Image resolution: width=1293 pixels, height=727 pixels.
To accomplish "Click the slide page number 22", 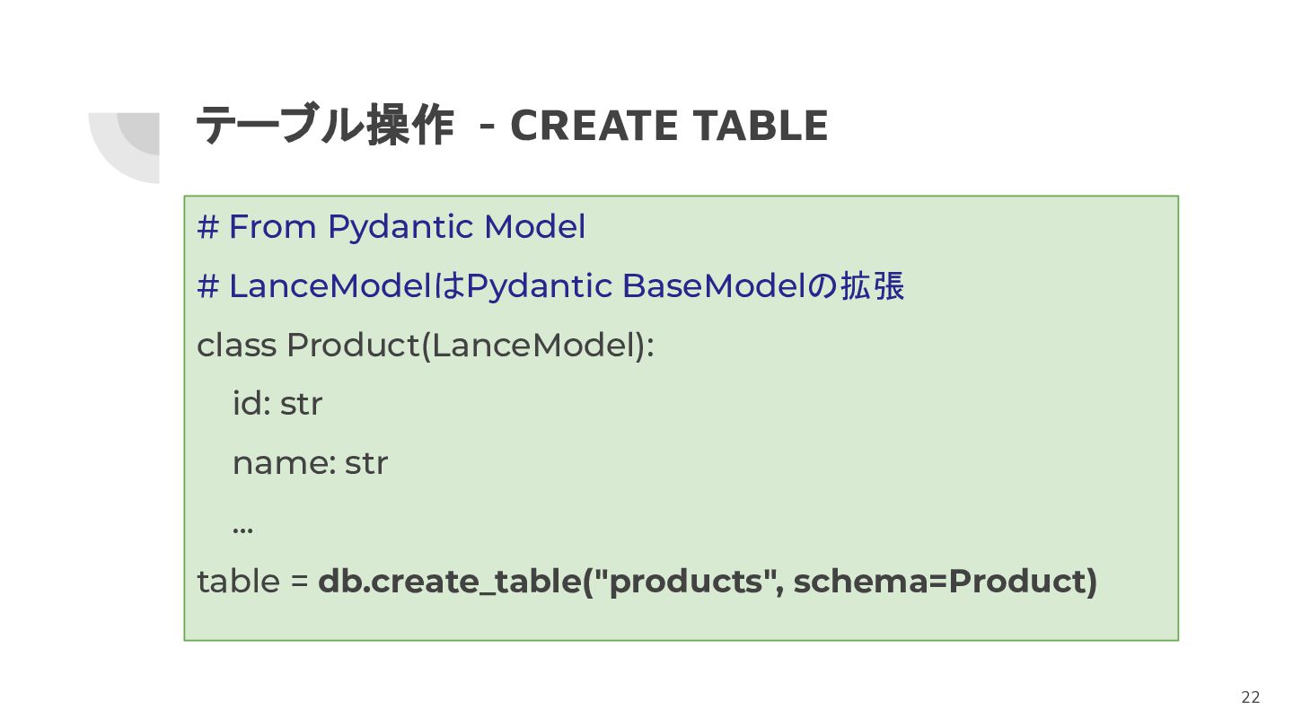I will (1251, 697).
